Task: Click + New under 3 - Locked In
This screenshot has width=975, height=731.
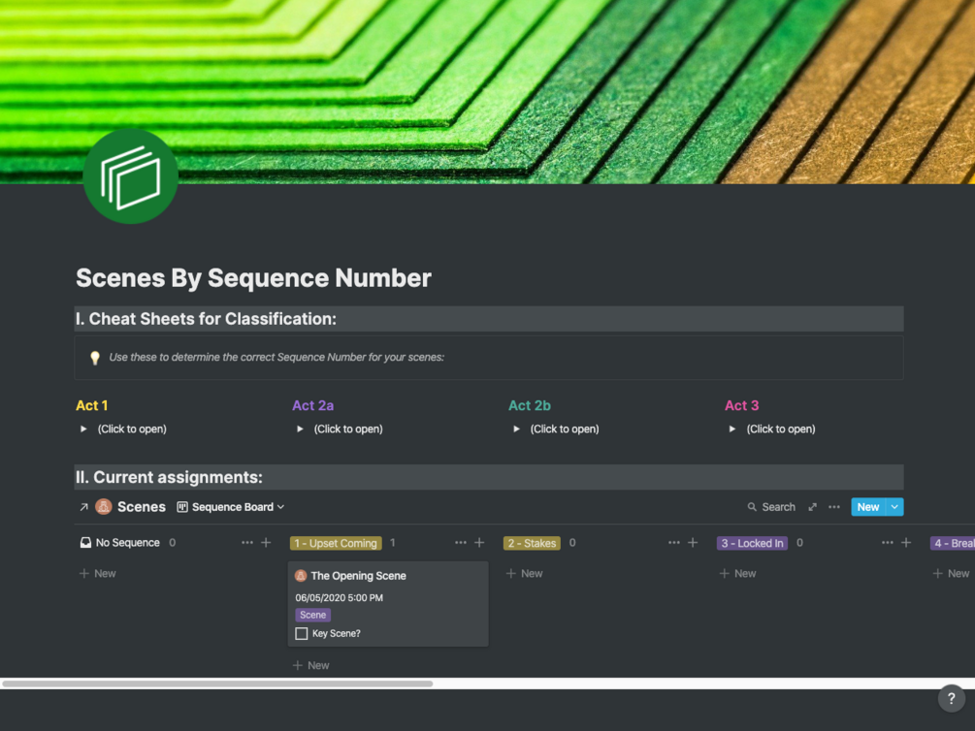Action: [x=737, y=574]
